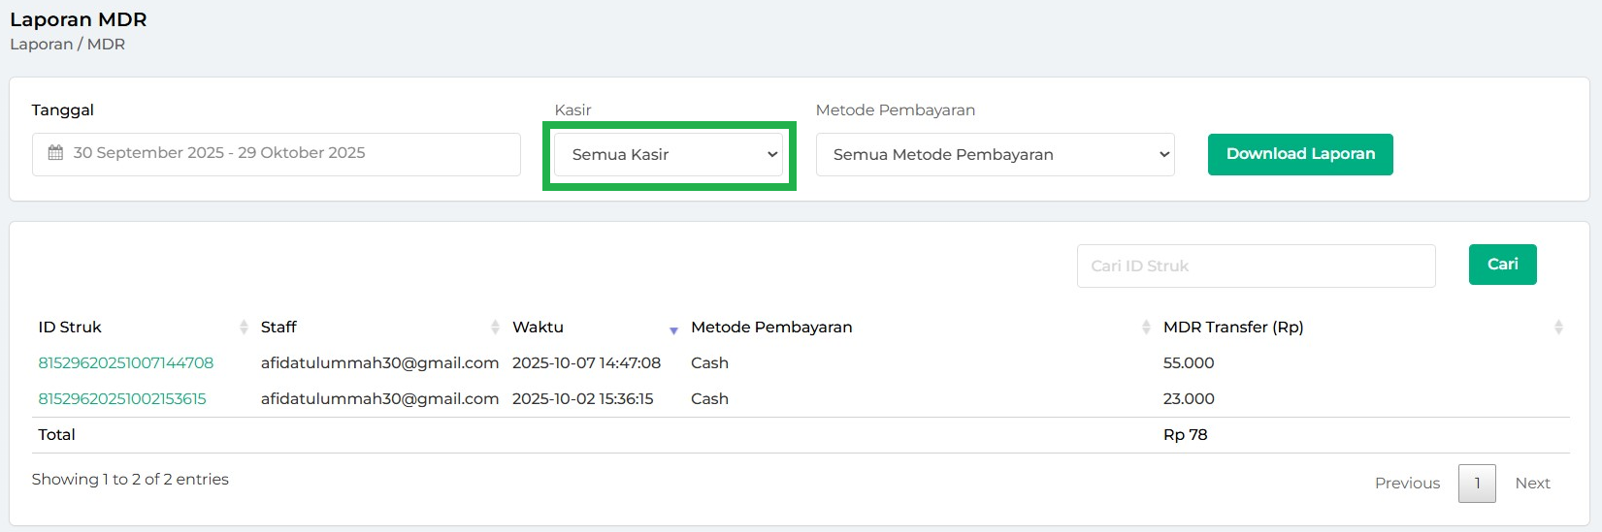
Task: Sort by Staff column arrows
Action: click(x=495, y=328)
